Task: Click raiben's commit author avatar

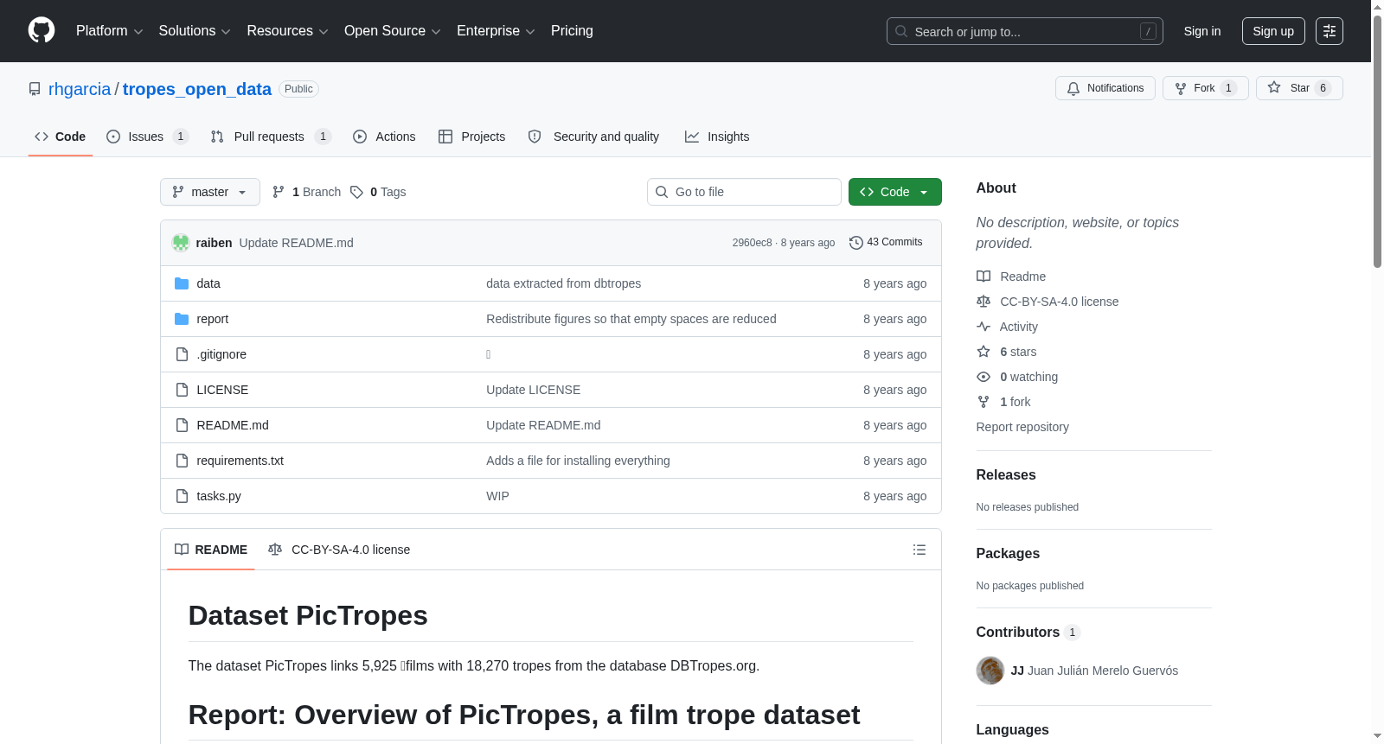Action: point(181,243)
